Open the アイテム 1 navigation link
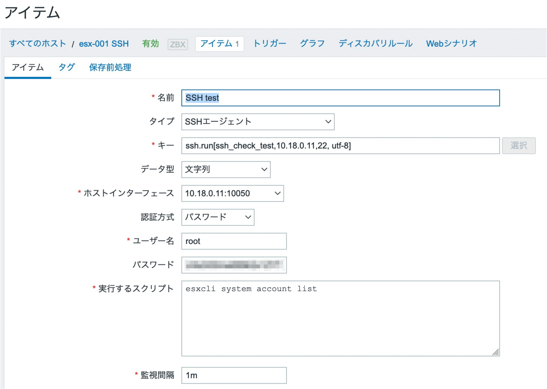 click(220, 44)
